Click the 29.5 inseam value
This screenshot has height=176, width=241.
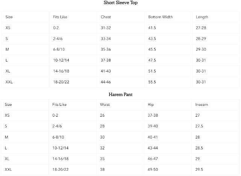[x=199, y=170]
